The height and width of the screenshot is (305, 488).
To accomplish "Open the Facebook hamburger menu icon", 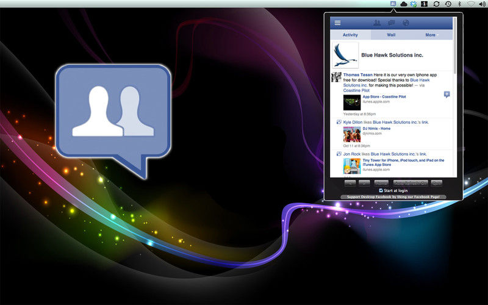I will 337,23.
